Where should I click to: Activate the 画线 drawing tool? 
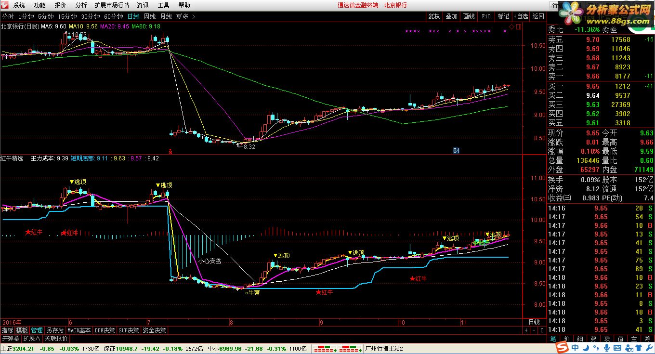pyautogui.click(x=469, y=16)
